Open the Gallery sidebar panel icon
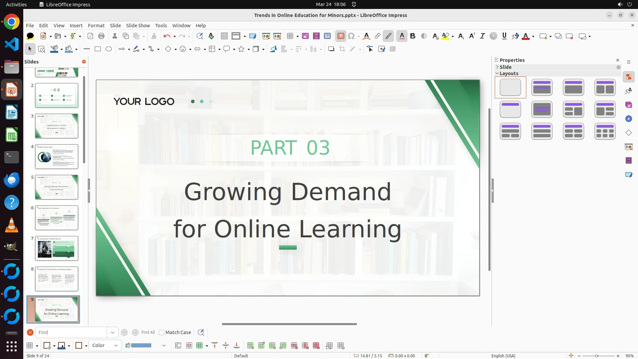Screen dimensions: 638x359 click(628, 105)
